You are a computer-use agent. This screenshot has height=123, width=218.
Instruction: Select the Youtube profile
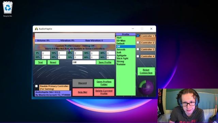pos(126,64)
